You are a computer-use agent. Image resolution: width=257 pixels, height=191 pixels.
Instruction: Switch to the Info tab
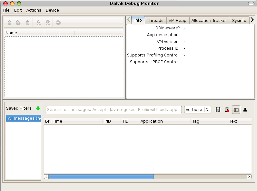pyautogui.click(x=138, y=20)
